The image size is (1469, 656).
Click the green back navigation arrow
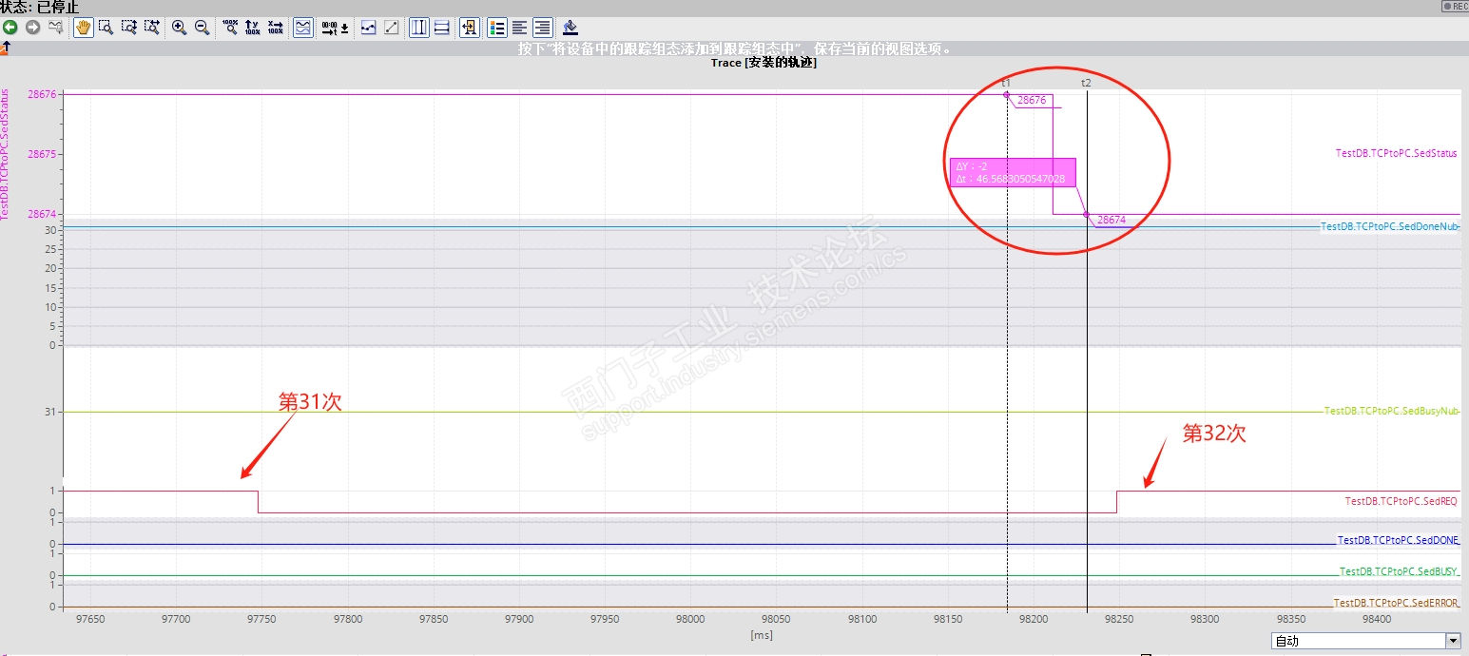[x=10, y=28]
